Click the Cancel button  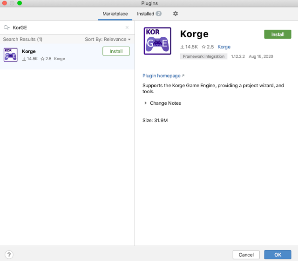coord(246,255)
